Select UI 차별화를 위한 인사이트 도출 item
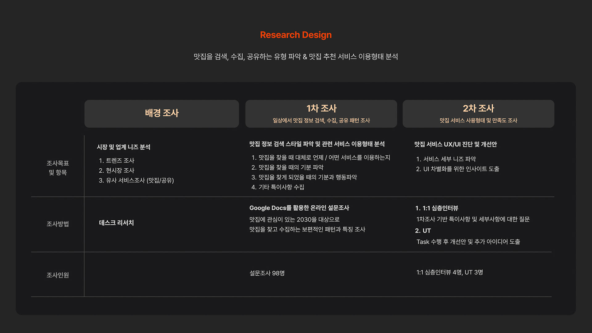Image resolution: width=592 pixels, height=333 pixels. click(458, 169)
